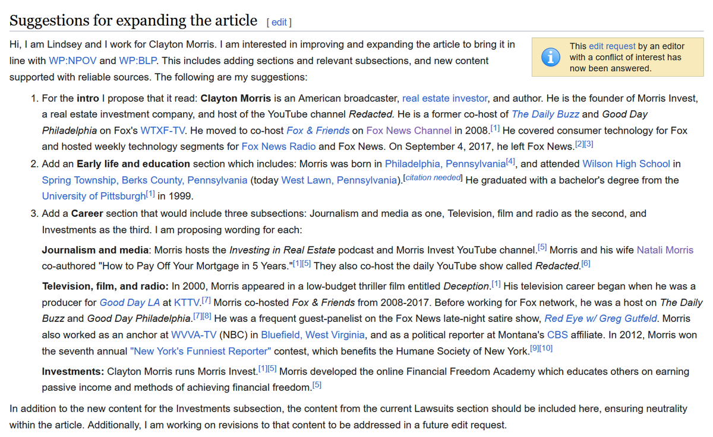Open the 'real estate investor' link

point(445,98)
